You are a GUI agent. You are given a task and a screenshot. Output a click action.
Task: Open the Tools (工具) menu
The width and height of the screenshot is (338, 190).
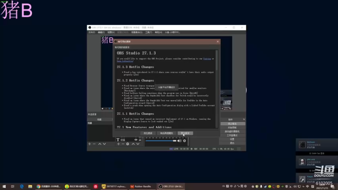pos(149,33)
